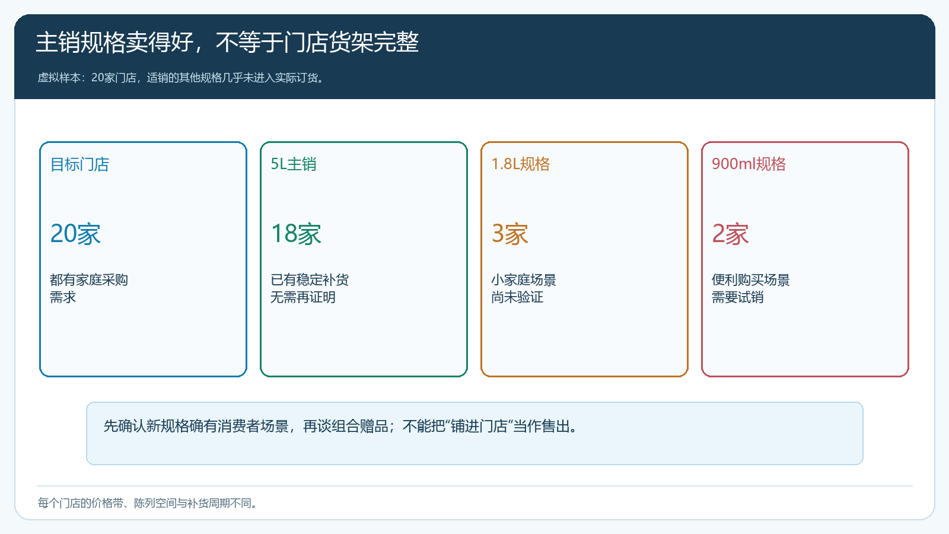
Task: Click the 目标门店 card heading
Action: (x=79, y=164)
